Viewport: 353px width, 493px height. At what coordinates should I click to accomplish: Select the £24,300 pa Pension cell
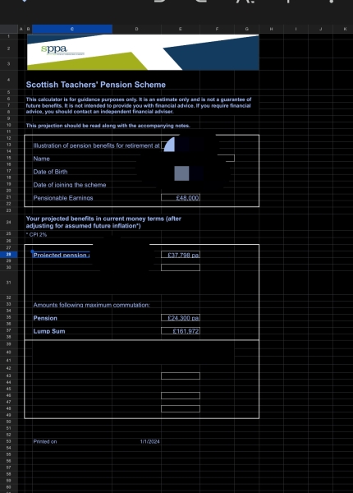(x=181, y=318)
